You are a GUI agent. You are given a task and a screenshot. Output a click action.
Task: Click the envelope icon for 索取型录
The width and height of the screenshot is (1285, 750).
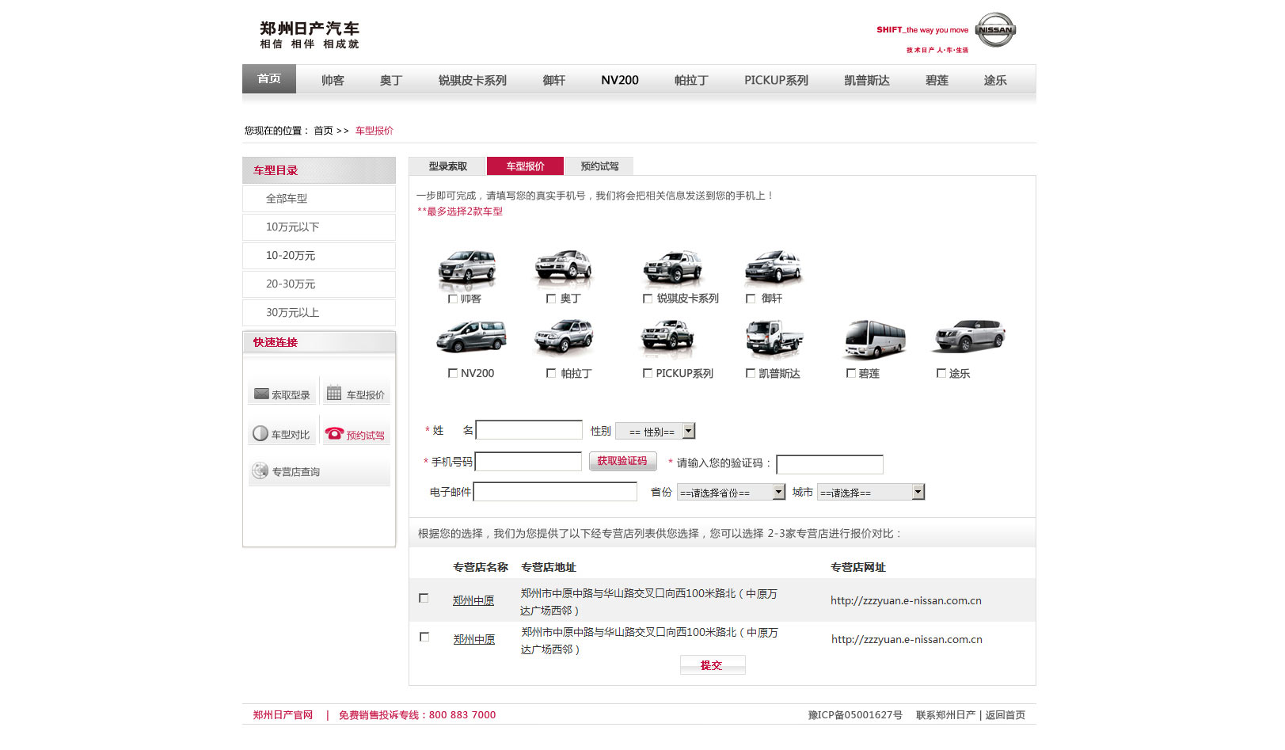261,394
